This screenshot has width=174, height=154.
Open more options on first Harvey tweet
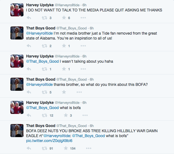(83, 18)
